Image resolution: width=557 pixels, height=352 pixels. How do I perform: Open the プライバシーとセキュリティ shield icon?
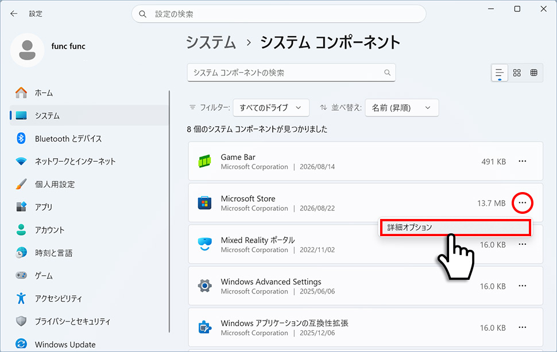21,321
